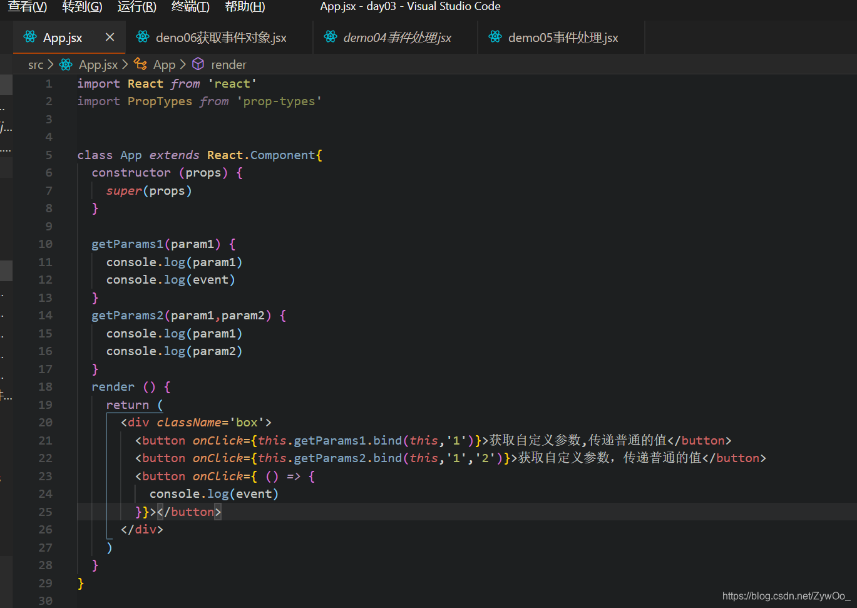Click App class breadcrumb segment

coord(164,64)
